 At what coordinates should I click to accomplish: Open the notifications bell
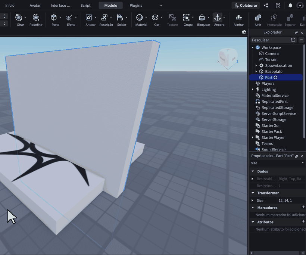[x=290, y=6]
